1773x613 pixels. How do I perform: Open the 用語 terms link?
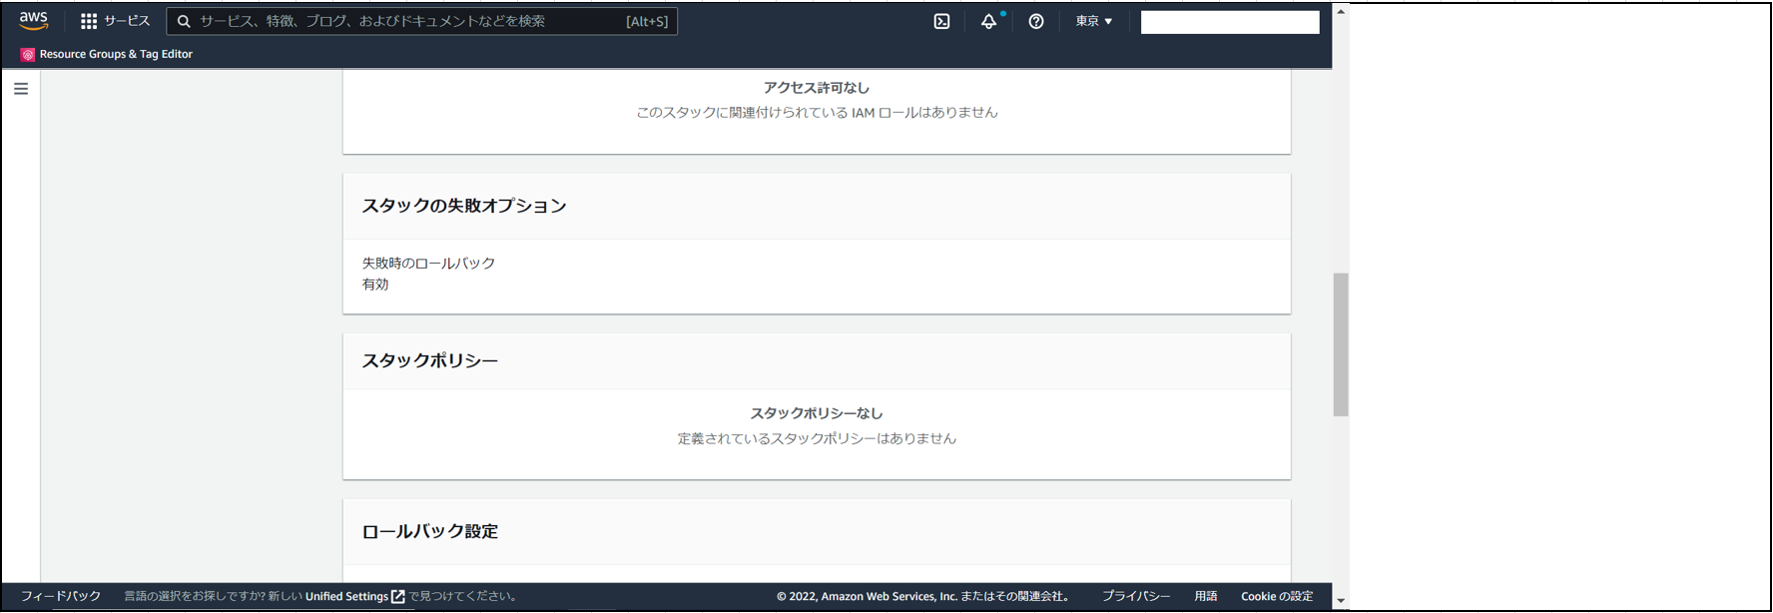[1206, 596]
